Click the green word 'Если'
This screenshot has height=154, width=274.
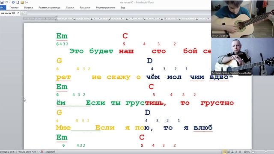pyautogui.click(x=95, y=103)
